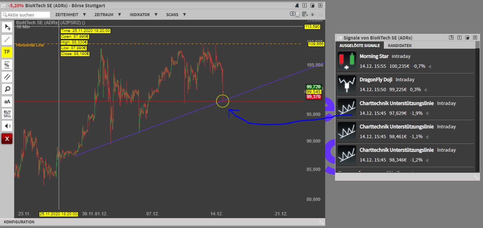Click the add-to-watchlist list plus icon
This screenshot has width=483, height=228.
(305, 14)
